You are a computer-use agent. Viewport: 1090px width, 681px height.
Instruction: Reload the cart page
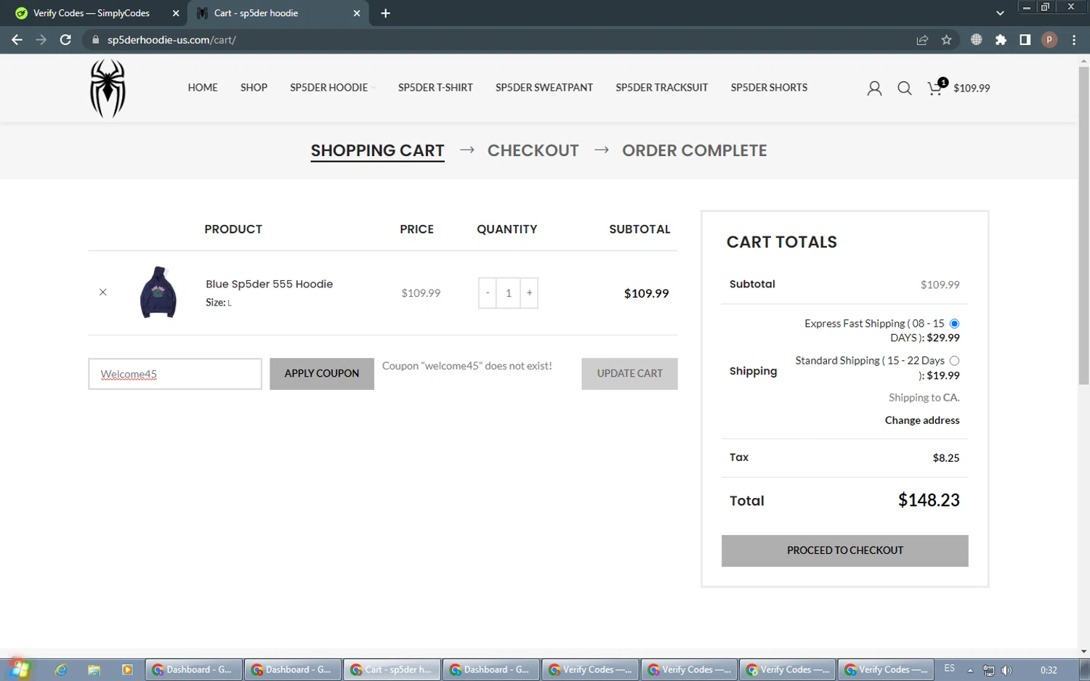coord(65,40)
